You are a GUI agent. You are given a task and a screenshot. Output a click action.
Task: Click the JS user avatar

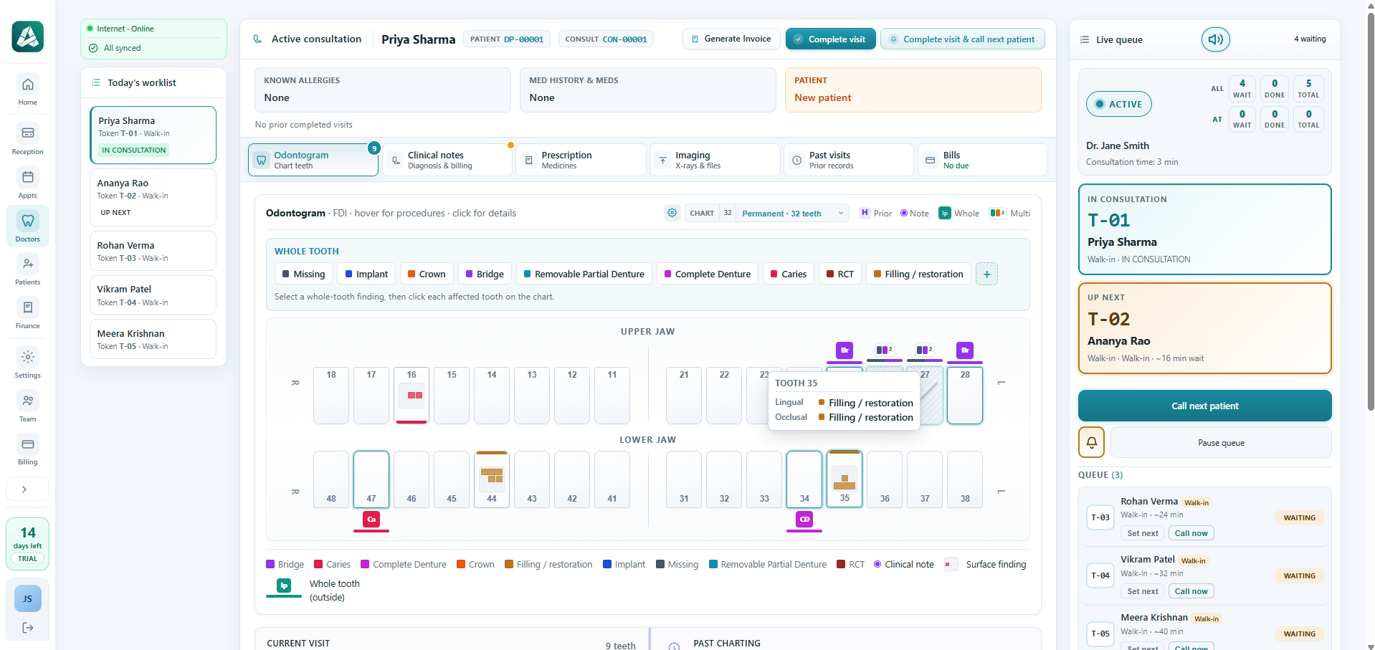(28, 598)
